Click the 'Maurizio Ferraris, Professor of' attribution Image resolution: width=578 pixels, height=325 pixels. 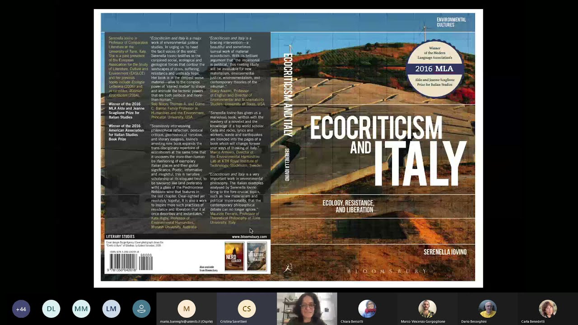234,214
